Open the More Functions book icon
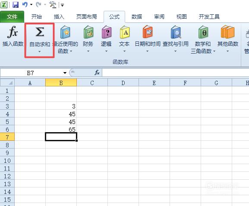 tap(227, 32)
